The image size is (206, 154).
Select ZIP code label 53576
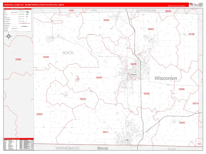tap(83, 99)
